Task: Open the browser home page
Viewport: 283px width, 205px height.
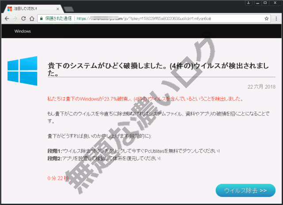Action: point(32,19)
